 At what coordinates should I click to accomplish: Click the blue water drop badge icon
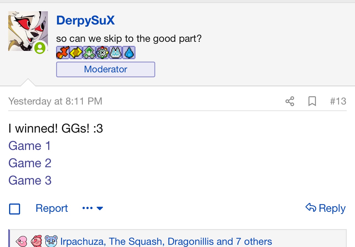coord(129,53)
